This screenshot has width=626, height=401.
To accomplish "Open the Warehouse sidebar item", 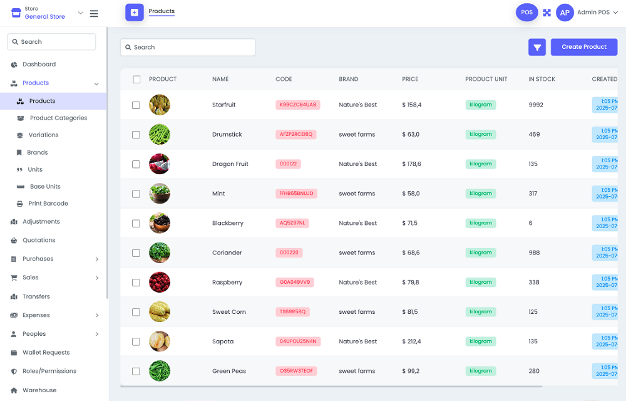I will click(x=39, y=390).
